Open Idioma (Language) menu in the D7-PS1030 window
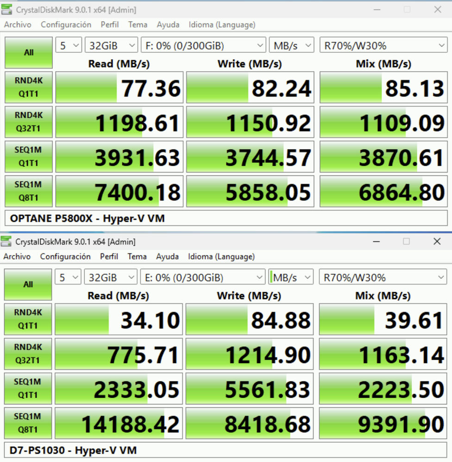Image resolution: width=452 pixels, height=462 pixels. pos(221,257)
